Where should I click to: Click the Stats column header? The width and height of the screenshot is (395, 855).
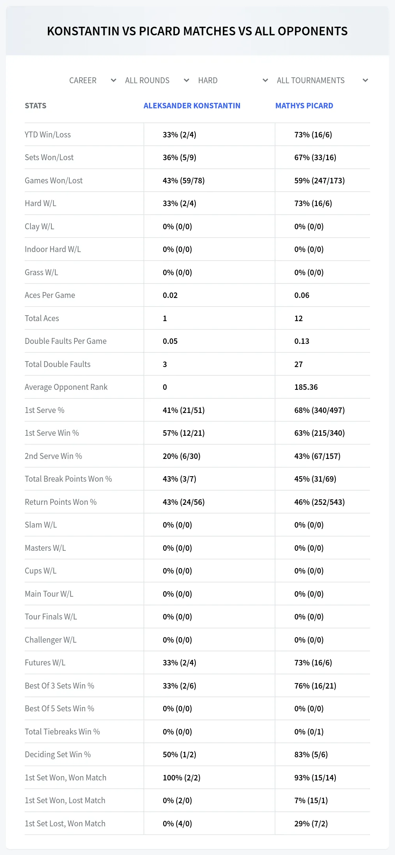35,106
